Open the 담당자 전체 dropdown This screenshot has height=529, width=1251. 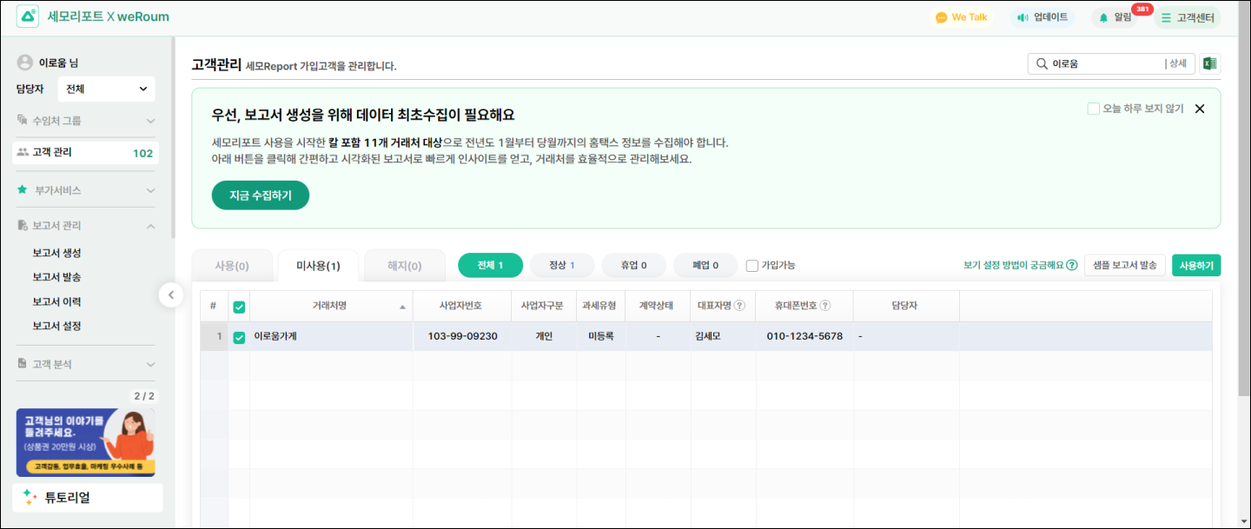[x=106, y=89]
